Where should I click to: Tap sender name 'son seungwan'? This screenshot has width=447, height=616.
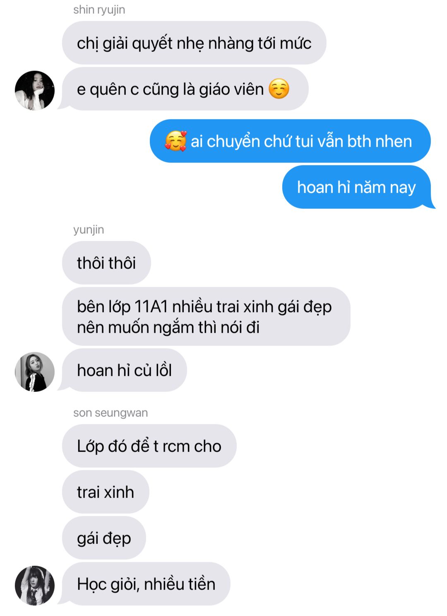click(x=111, y=413)
